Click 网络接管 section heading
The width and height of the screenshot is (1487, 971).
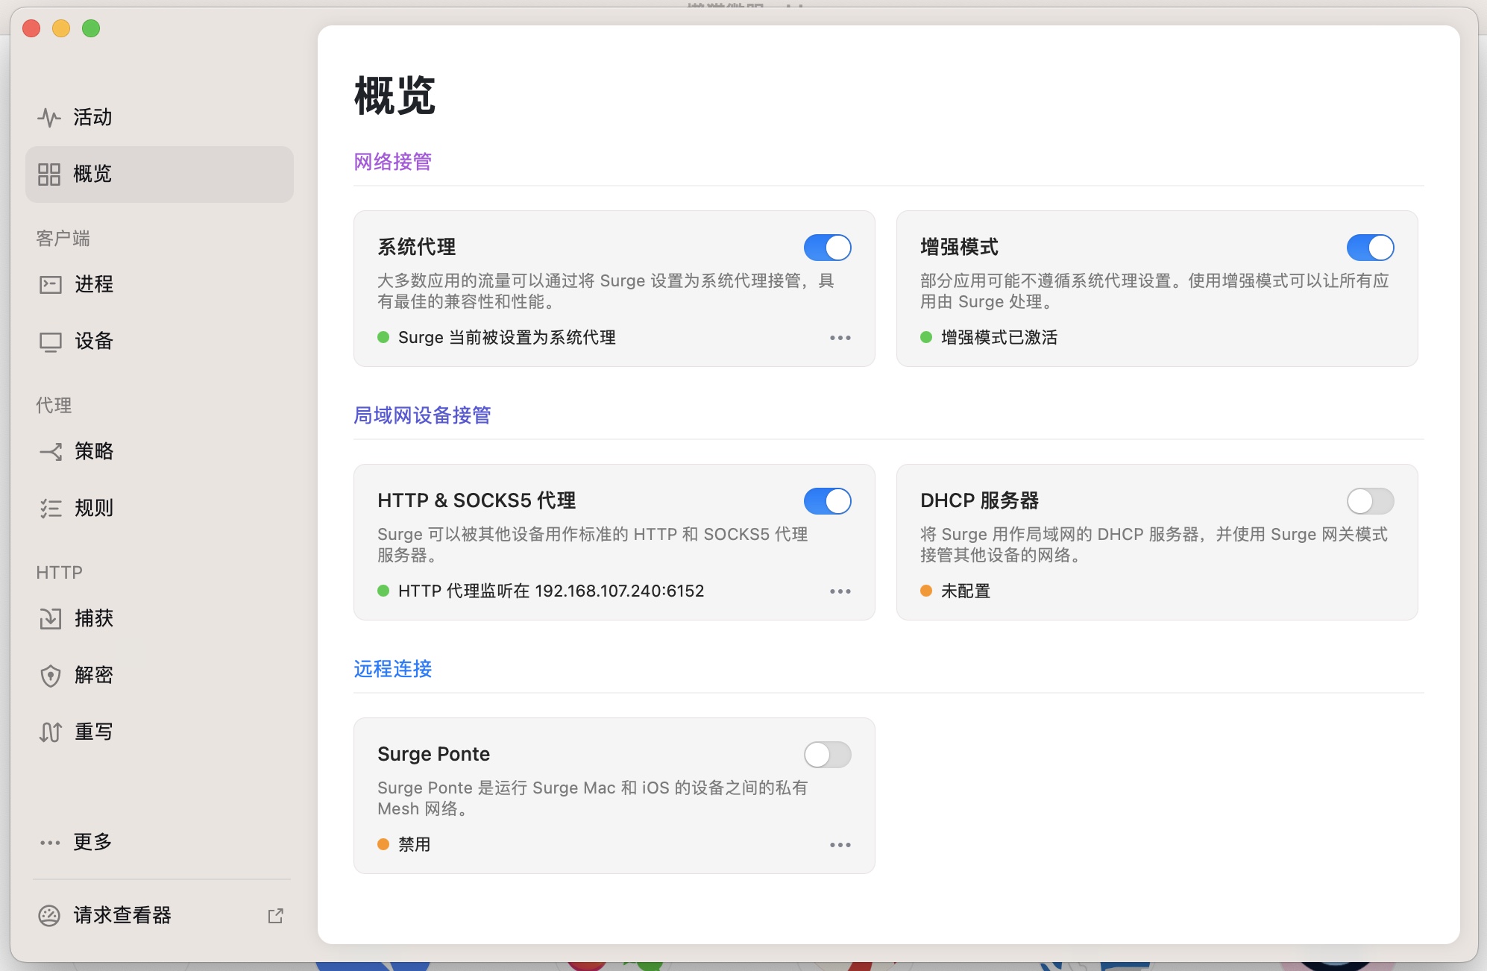pyautogui.click(x=393, y=162)
